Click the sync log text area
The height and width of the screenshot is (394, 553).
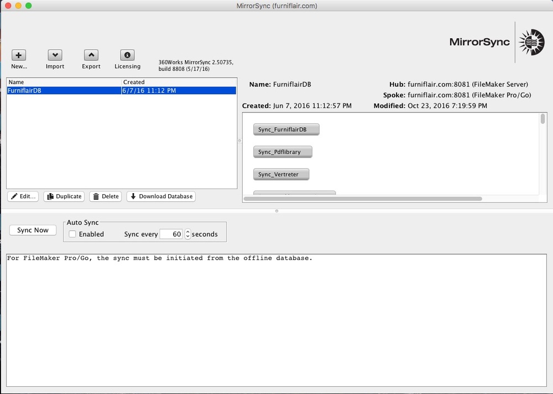(x=276, y=320)
